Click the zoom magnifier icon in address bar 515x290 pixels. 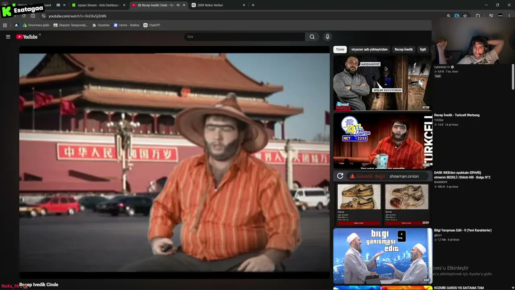449,16
